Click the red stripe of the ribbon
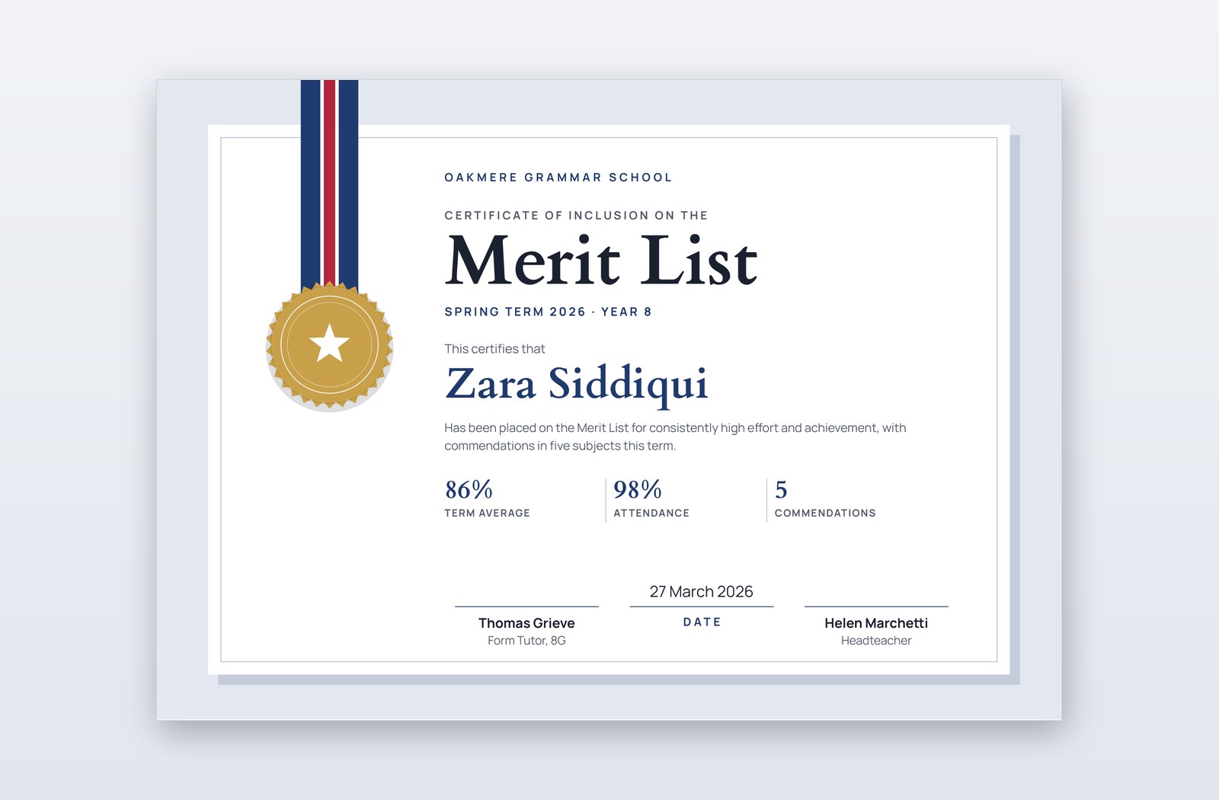 pyautogui.click(x=329, y=183)
